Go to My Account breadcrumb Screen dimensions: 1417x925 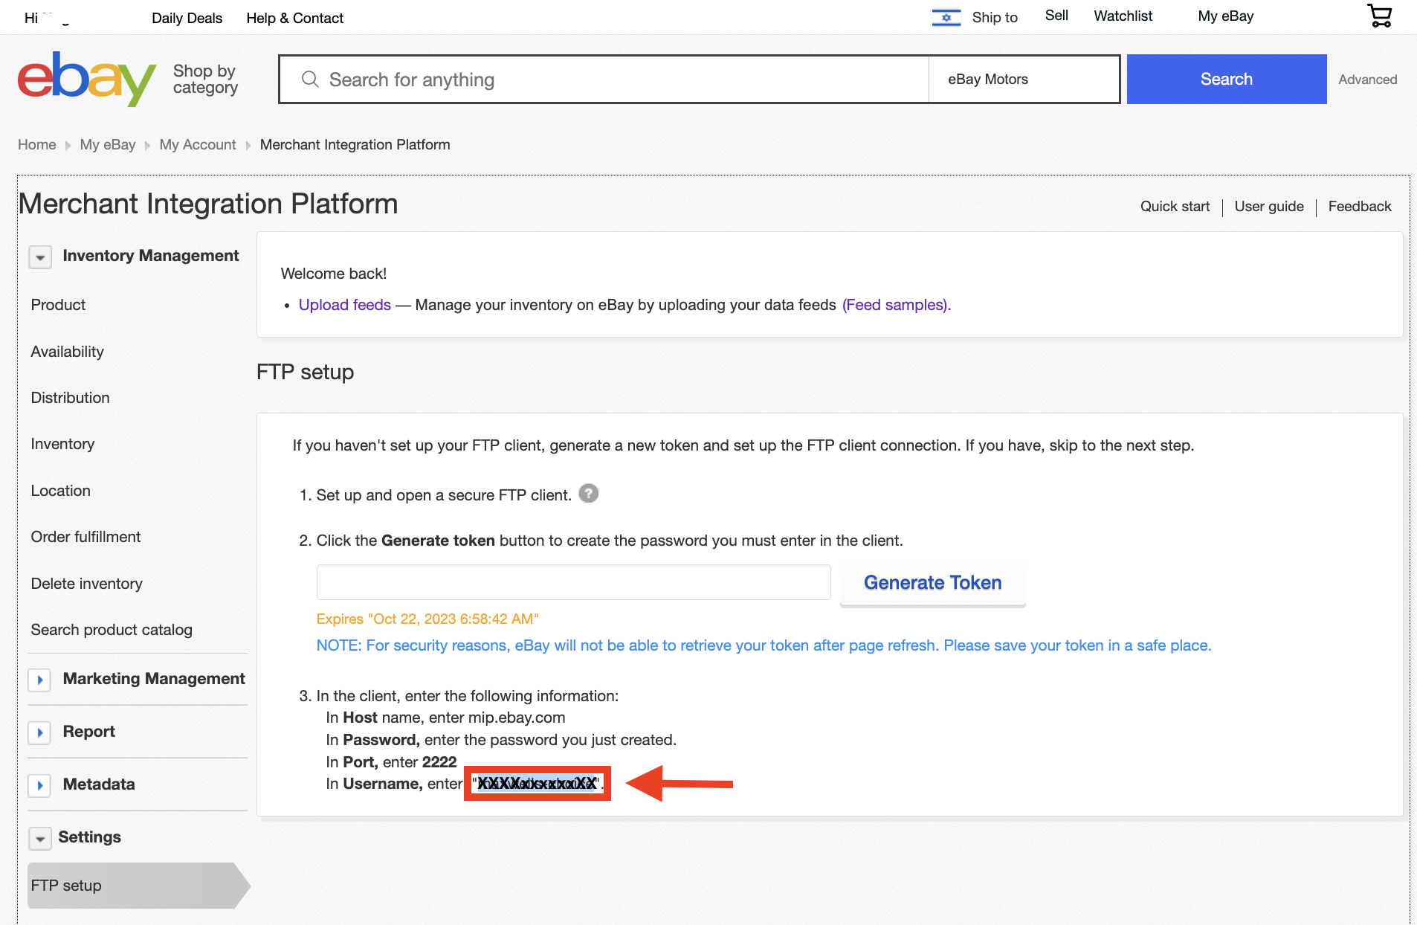pyautogui.click(x=197, y=144)
